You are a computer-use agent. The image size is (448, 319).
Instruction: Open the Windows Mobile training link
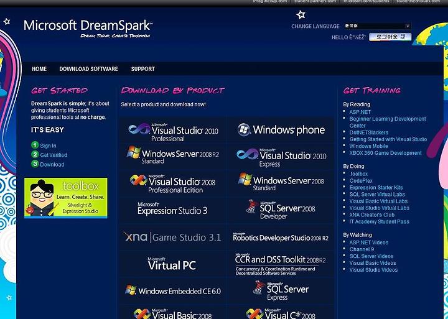368,146
